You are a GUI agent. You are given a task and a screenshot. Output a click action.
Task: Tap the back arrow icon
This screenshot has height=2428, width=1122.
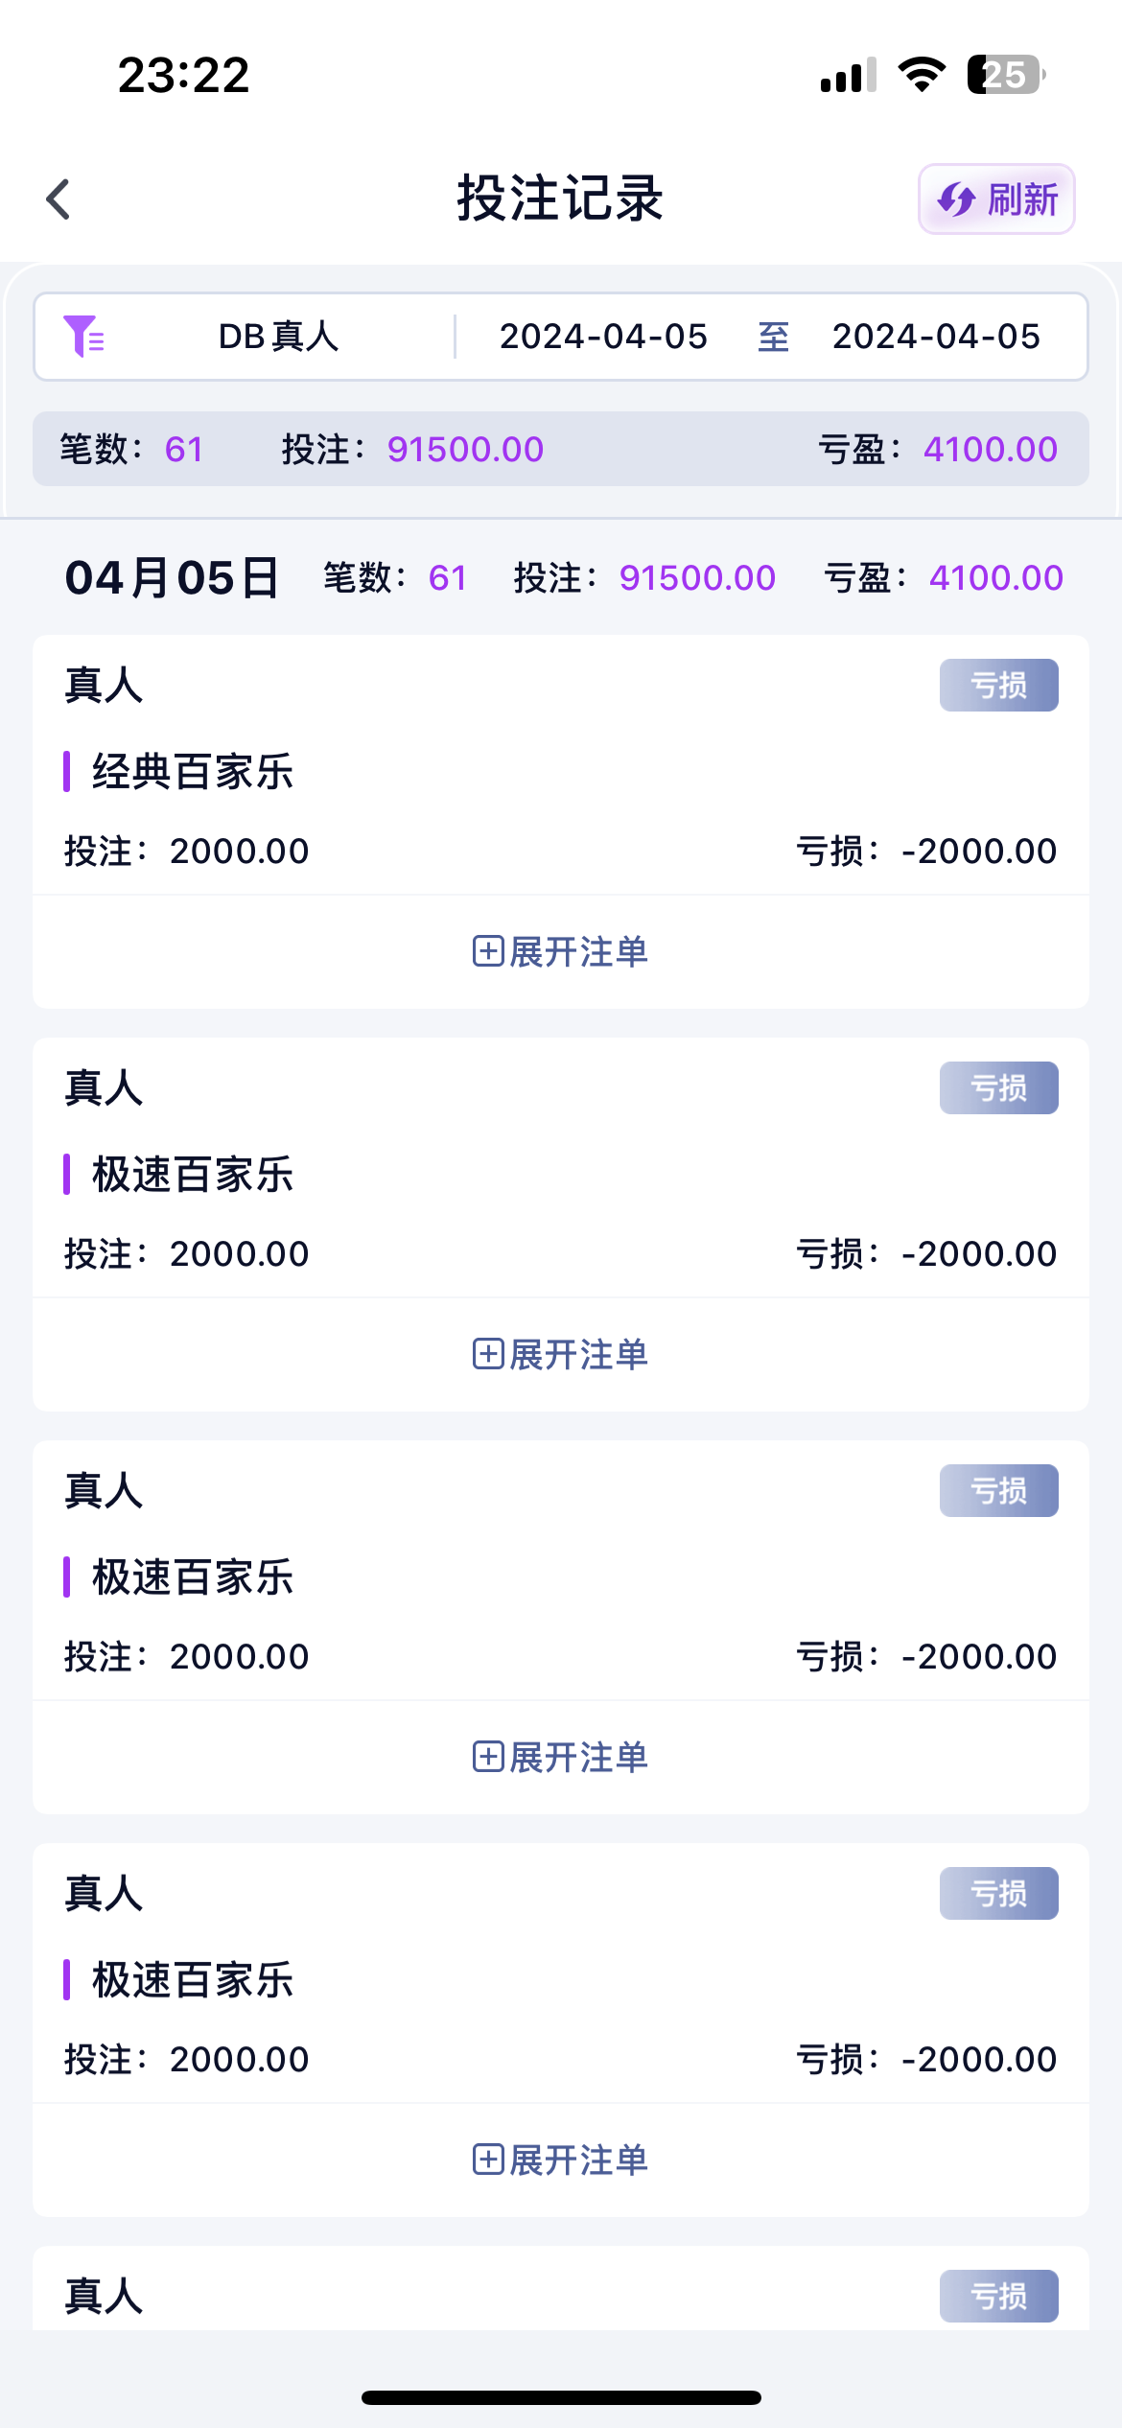coord(59,199)
